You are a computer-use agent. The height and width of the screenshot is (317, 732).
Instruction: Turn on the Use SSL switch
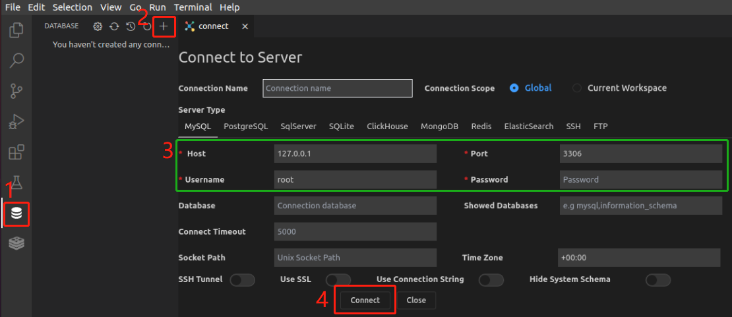[338, 280]
